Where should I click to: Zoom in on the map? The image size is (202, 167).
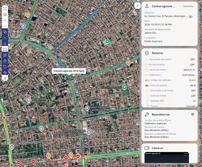click(x=5, y=20)
